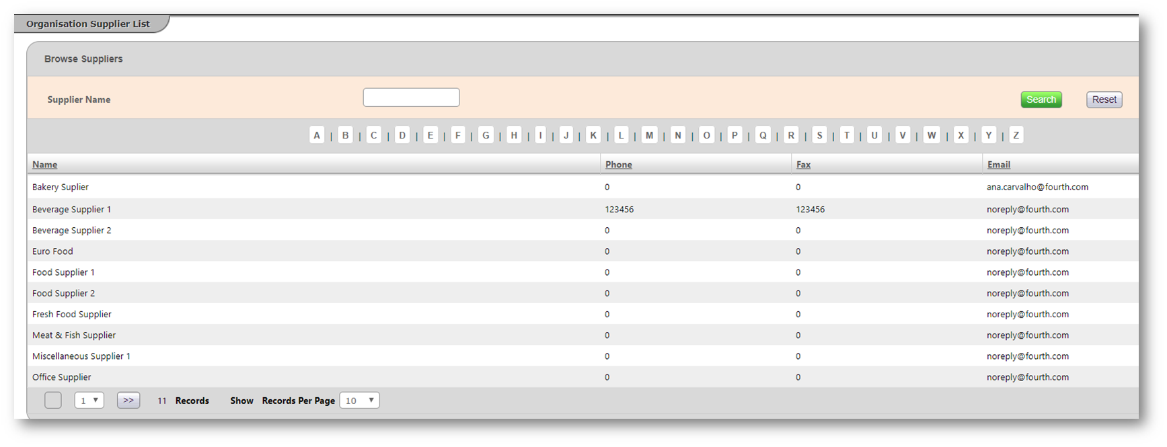Image resolution: width=1167 pixels, height=447 pixels.
Task: Filter suppliers by letter A
Action: point(317,135)
